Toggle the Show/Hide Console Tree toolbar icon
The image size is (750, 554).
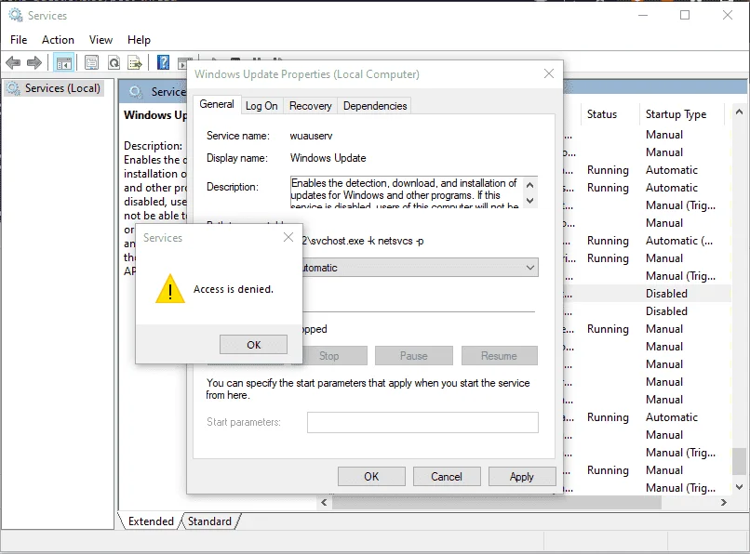pyautogui.click(x=63, y=62)
